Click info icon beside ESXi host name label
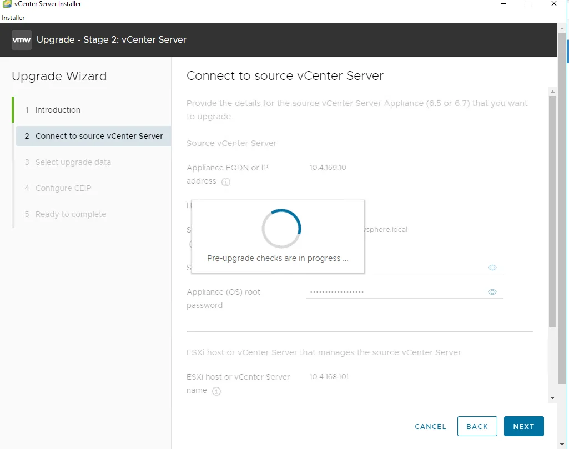This screenshot has height=449, width=569. 216,391
